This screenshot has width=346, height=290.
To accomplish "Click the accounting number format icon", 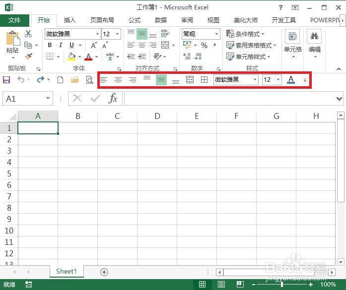I will pyautogui.click(x=187, y=45).
